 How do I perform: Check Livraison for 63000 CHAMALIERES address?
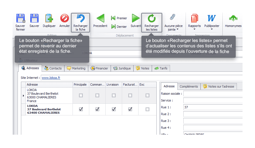tap(114, 96)
